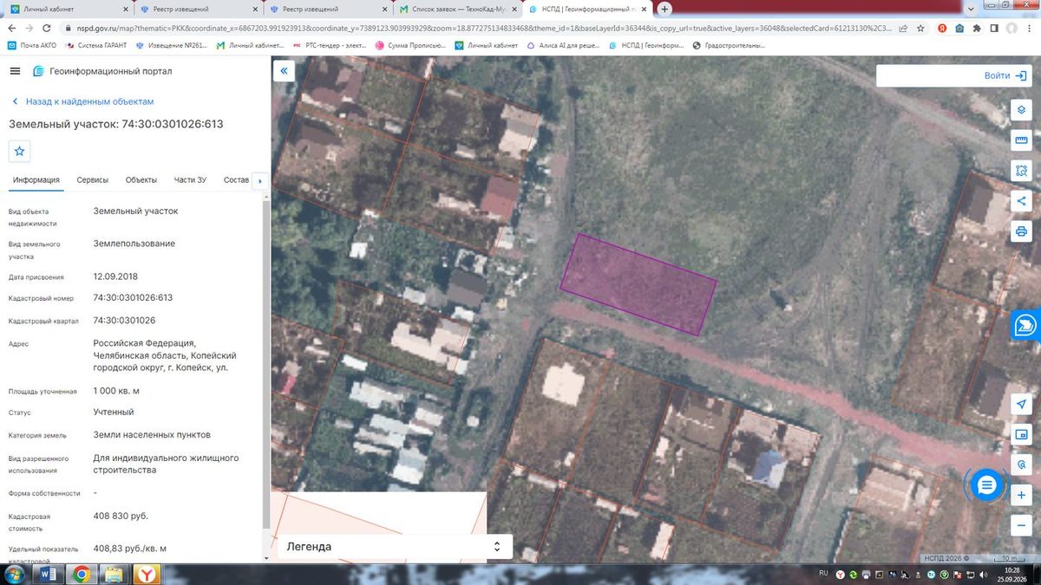Go back via Назад к найденным объектам

click(82, 101)
